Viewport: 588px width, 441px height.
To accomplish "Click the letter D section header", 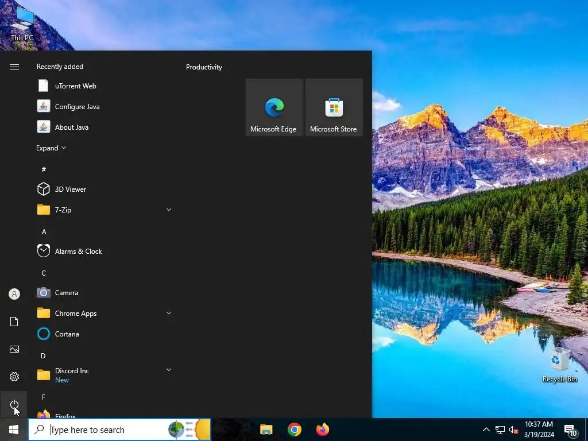I will [43, 355].
